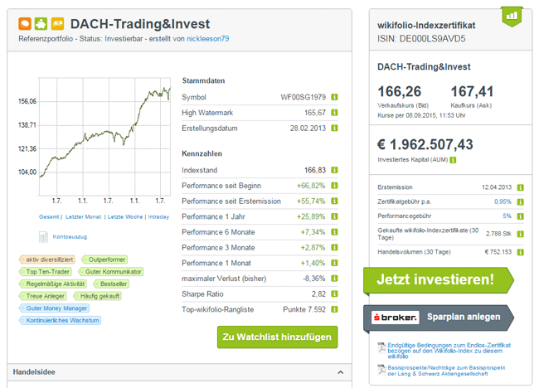The height and width of the screenshot is (388, 539).
Task: Click the 0,95% certificate fee value
Action: click(503, 201)
